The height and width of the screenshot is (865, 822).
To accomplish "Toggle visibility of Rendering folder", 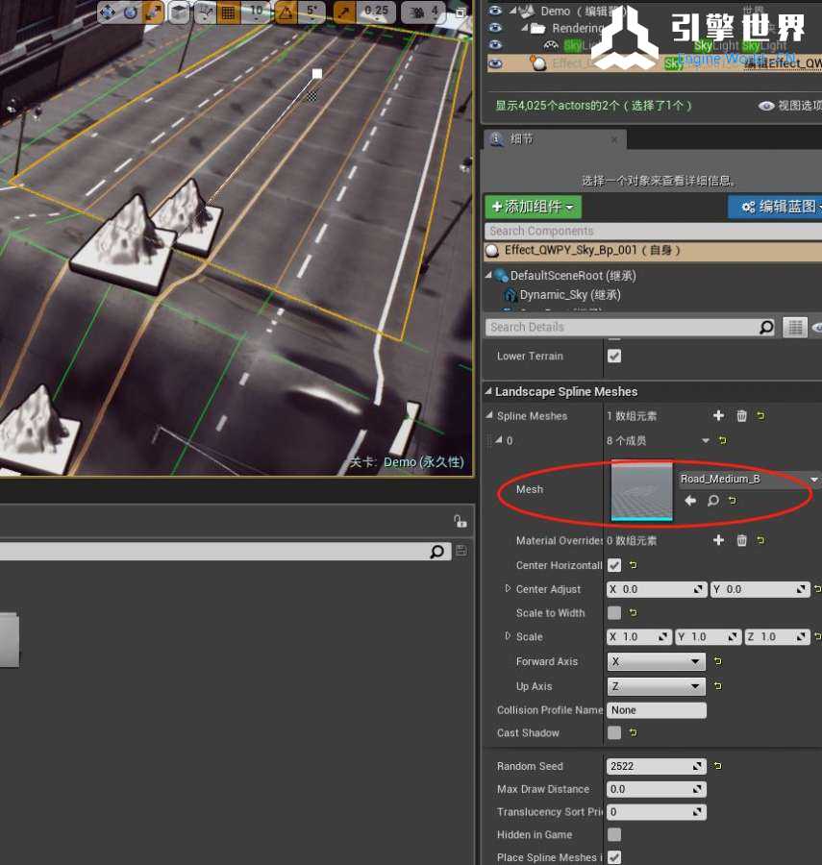I will 495,28.
